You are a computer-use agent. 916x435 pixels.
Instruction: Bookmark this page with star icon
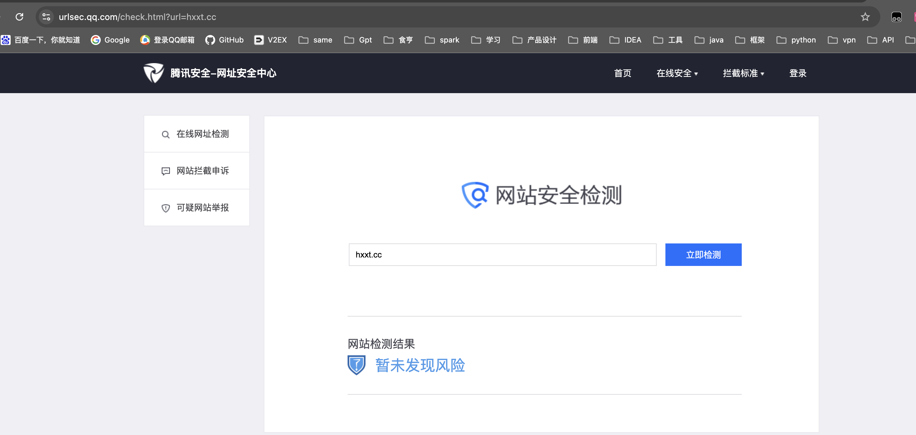865,17
